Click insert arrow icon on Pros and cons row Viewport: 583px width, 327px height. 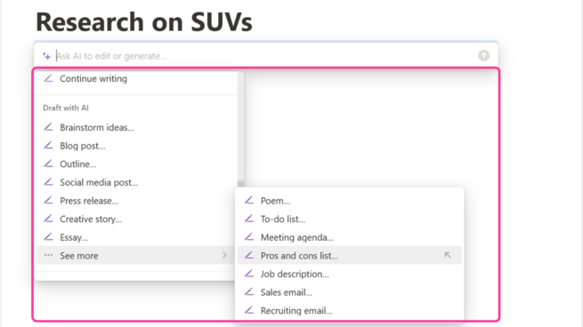point(448,255)
